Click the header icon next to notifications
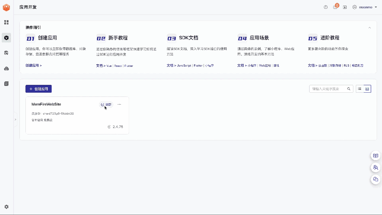Viewport: 382px width, 215px height. click(345, 7)
